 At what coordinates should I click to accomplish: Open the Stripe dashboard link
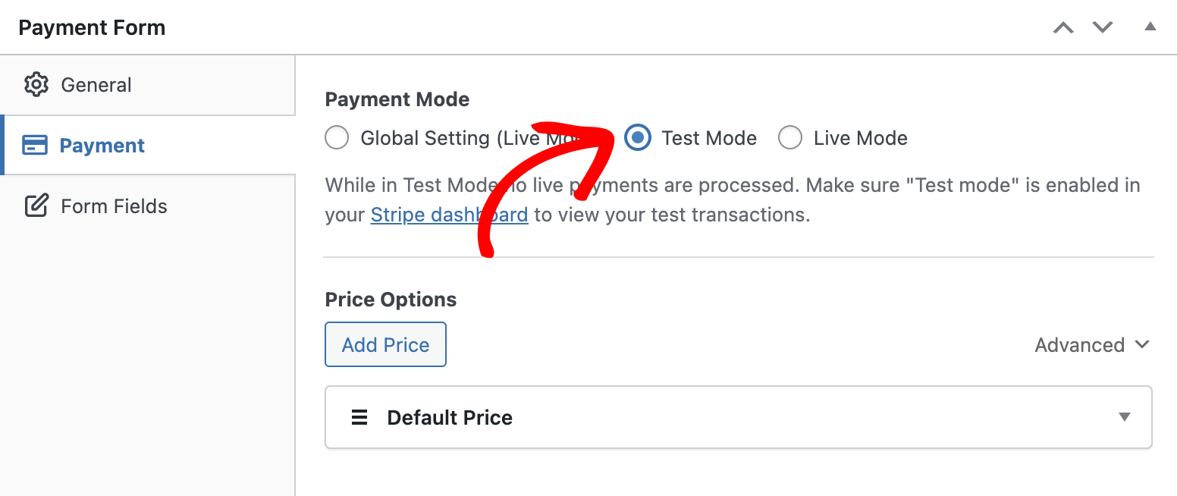[x=448, y=215]
